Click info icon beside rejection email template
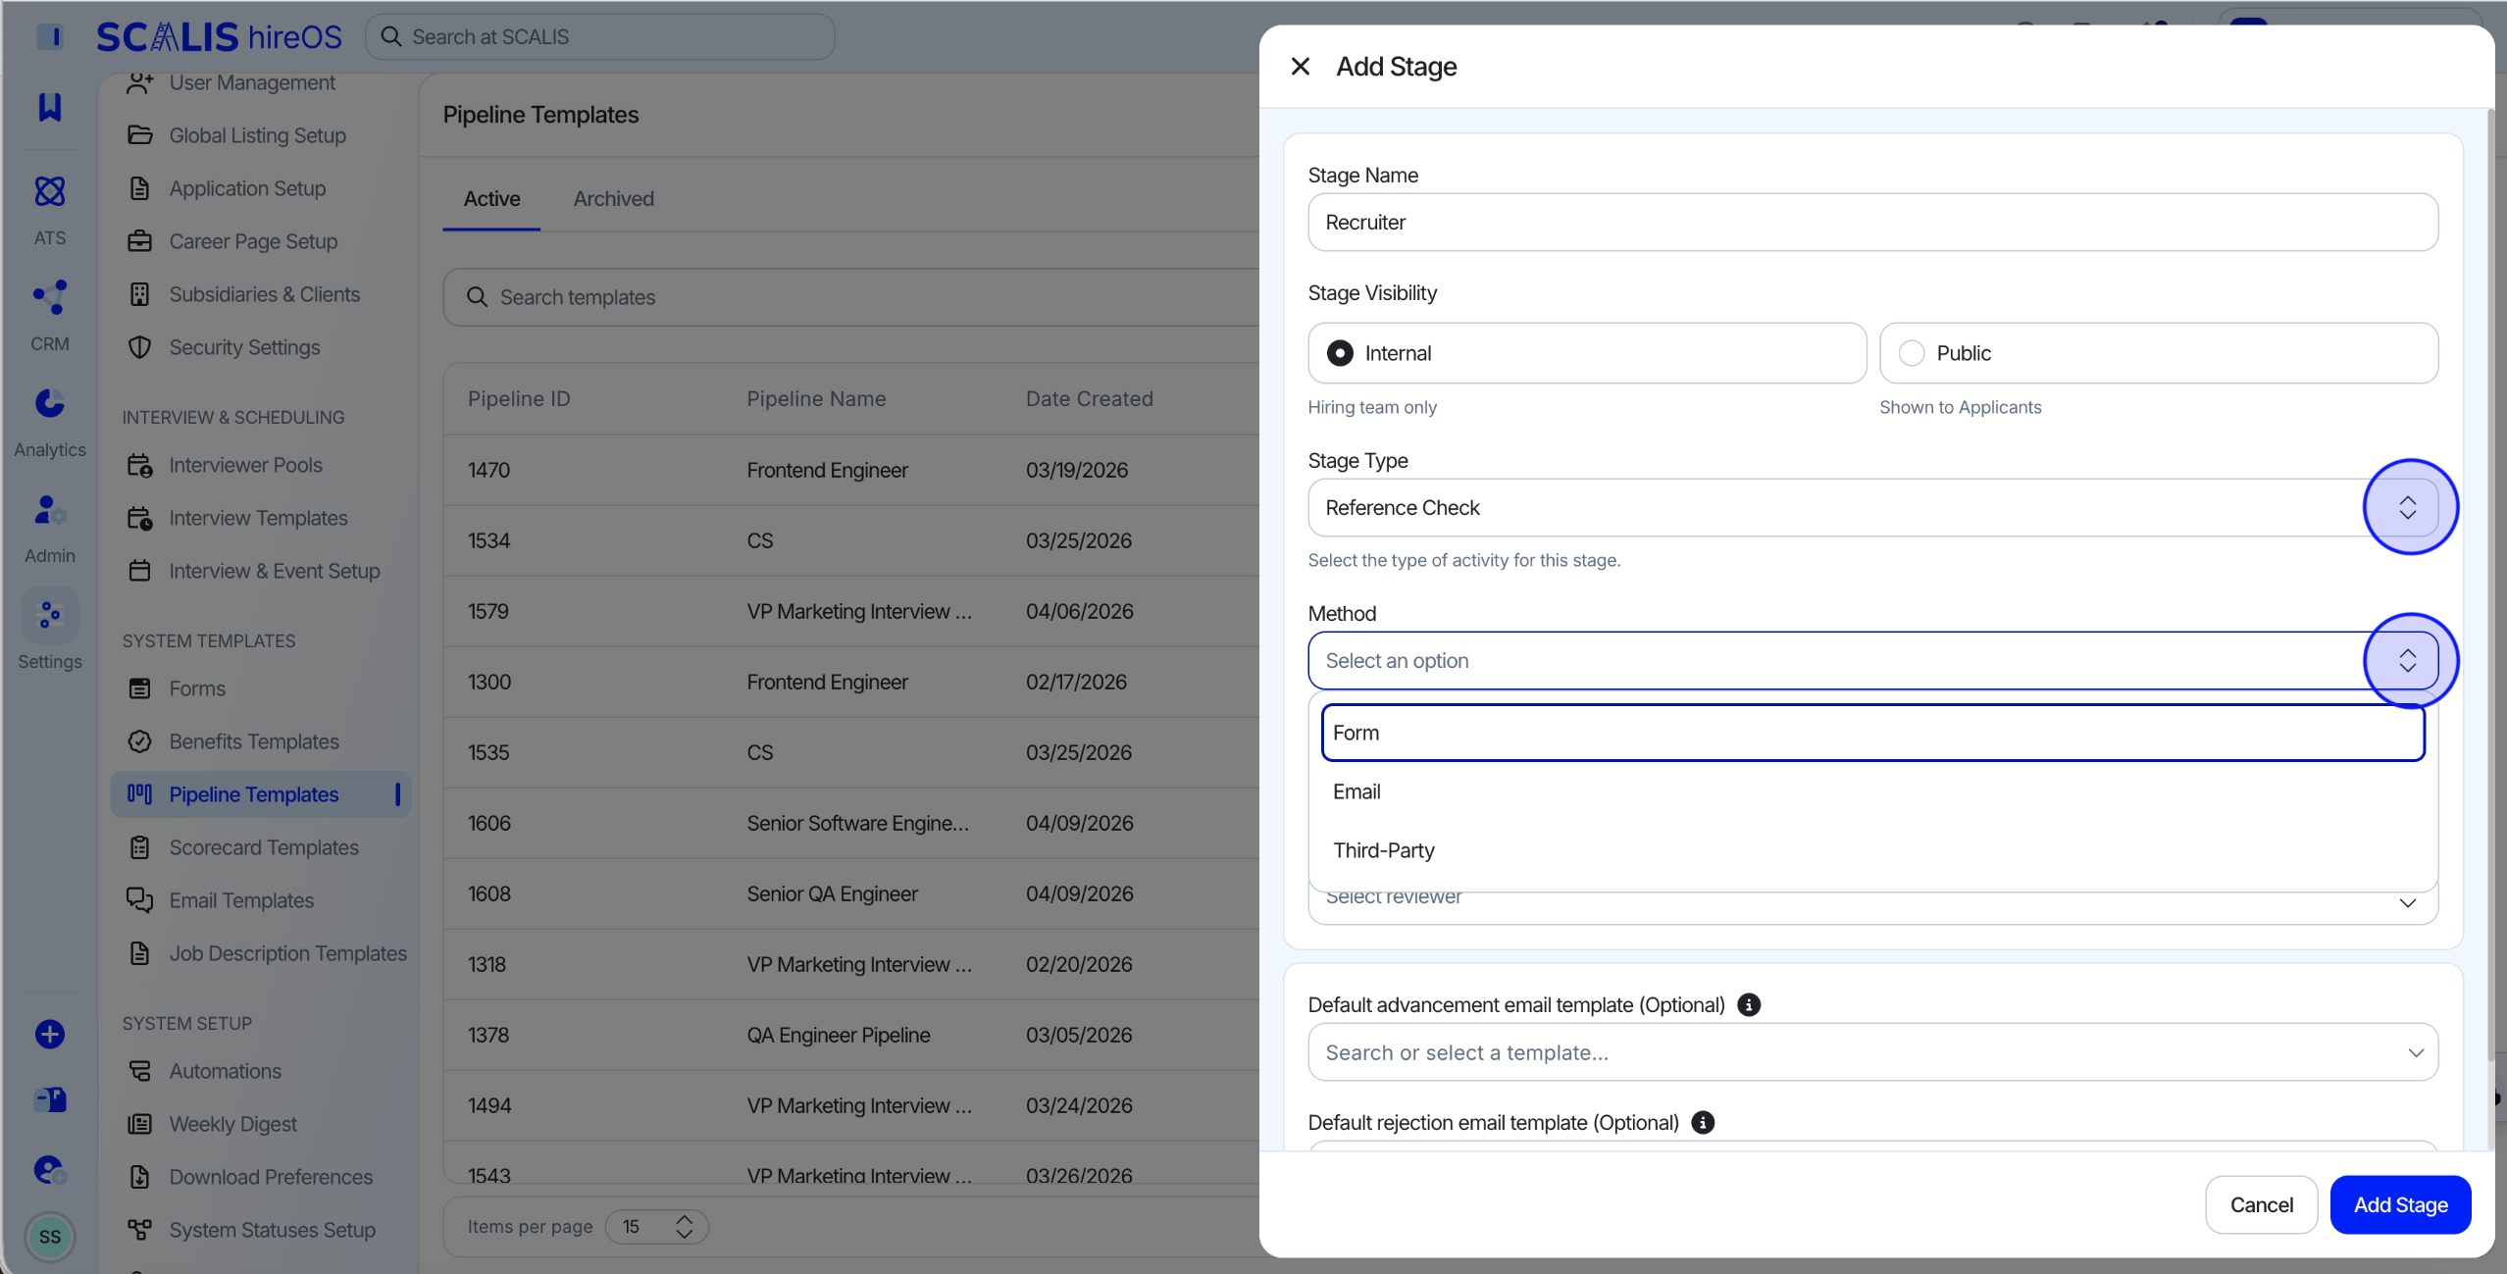Image resolution: width=2507 pixels, height=1274 pixels. point(1704,1122)
